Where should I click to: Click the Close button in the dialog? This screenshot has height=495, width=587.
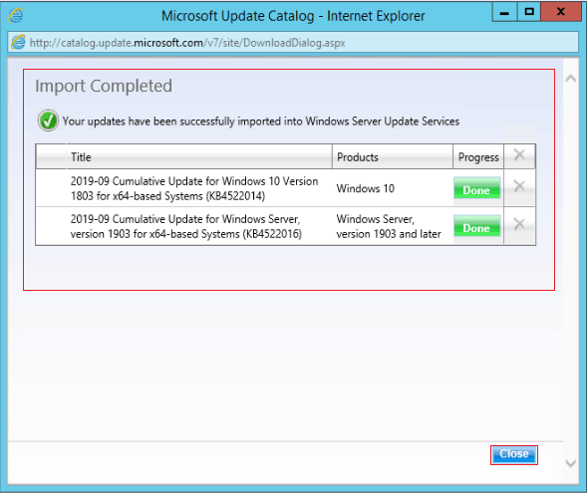pos(514,454)
